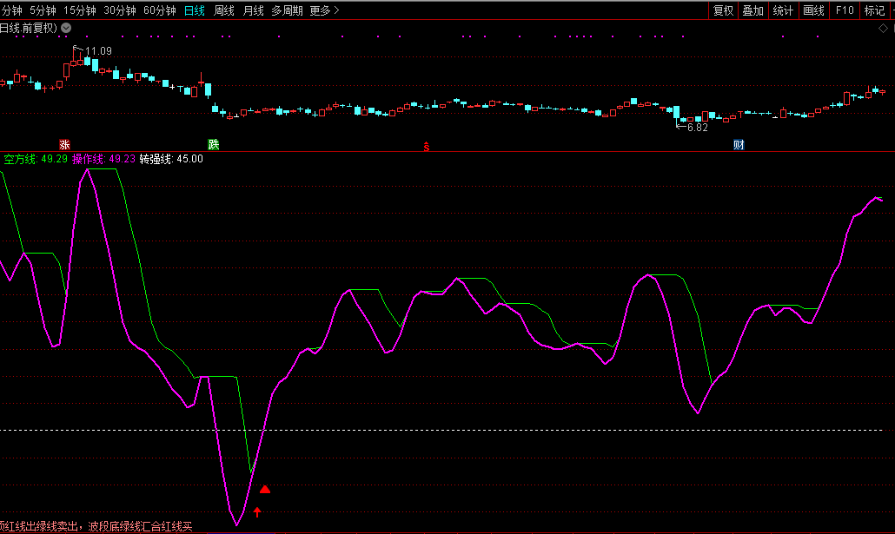Image resolution: width=895 pixels, height=534 pixels.
Task: Open the 画线 drawing tools
Action: click(x=813, y=10)
